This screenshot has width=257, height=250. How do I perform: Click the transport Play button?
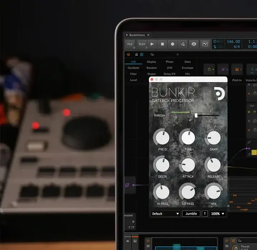pos(152,44)
